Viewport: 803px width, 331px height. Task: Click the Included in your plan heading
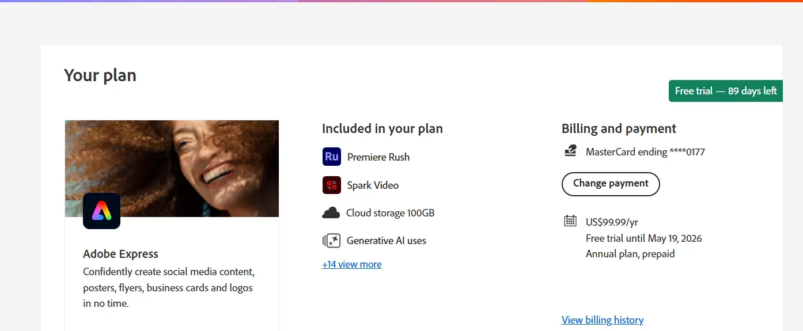(x=382, y=128)
